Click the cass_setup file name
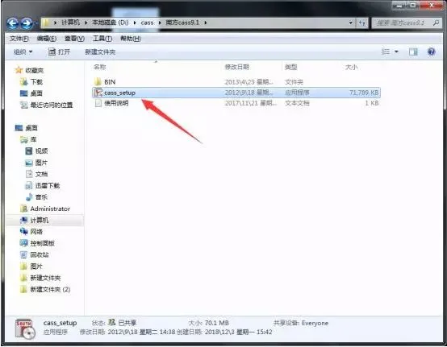Screen dimensions: 447x347 [119, 93]
